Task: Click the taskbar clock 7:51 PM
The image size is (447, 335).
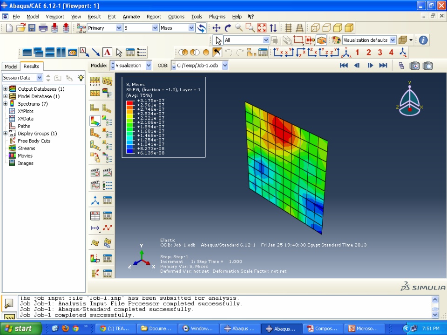Action: pos(430,328)
